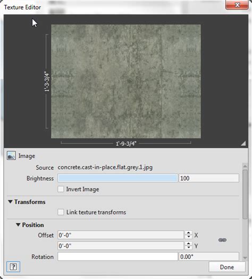252x279 pixels.
Task: Click the source file concrete.cast-in-place.flat.grey.1.jpg
Action: (105, 168)
